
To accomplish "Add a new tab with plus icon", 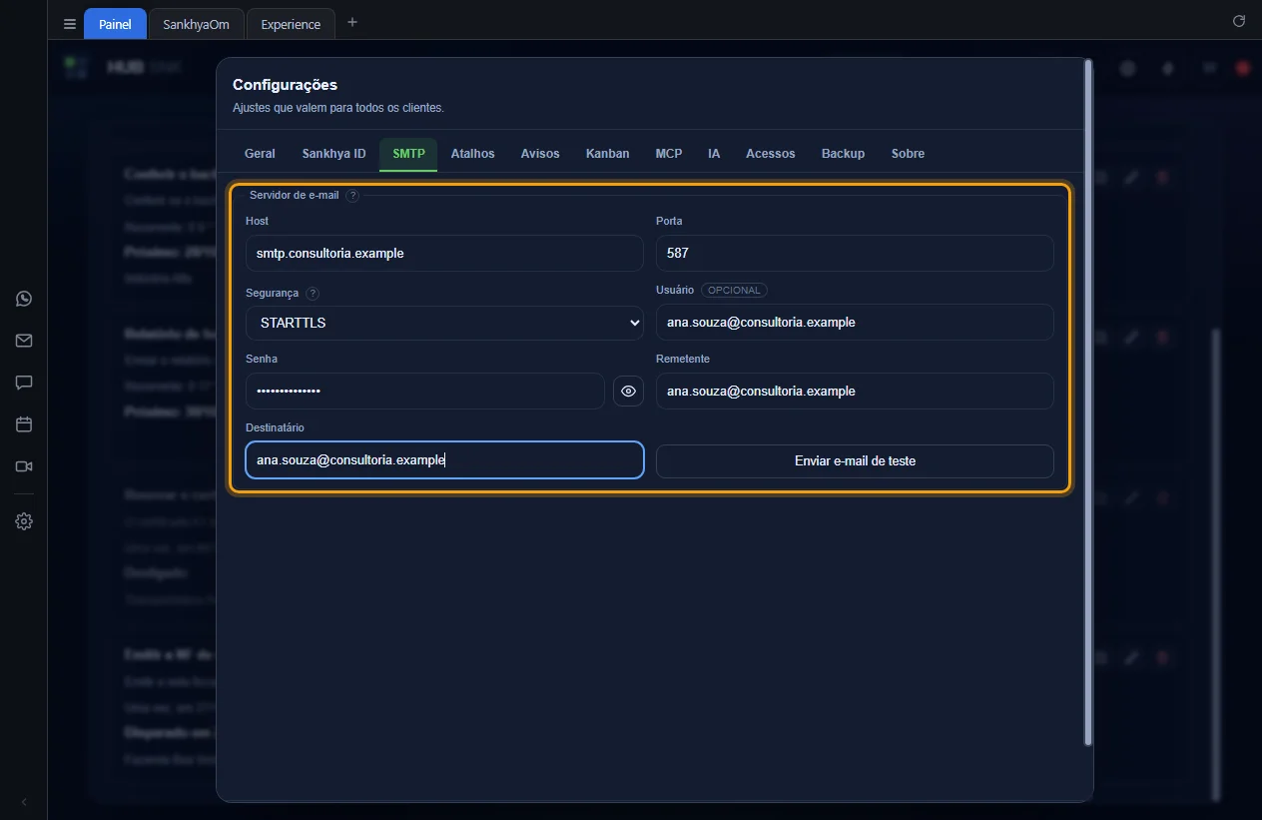I will 351,22.
